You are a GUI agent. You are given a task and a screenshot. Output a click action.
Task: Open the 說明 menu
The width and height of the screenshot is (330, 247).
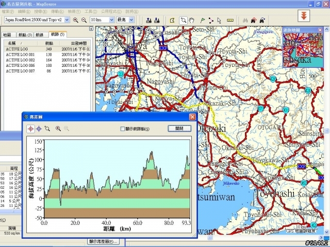[x=132, y=11]
